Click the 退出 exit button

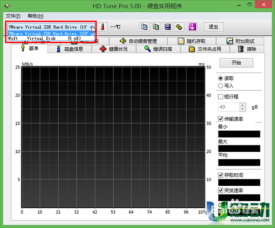(x=214, y=27)
